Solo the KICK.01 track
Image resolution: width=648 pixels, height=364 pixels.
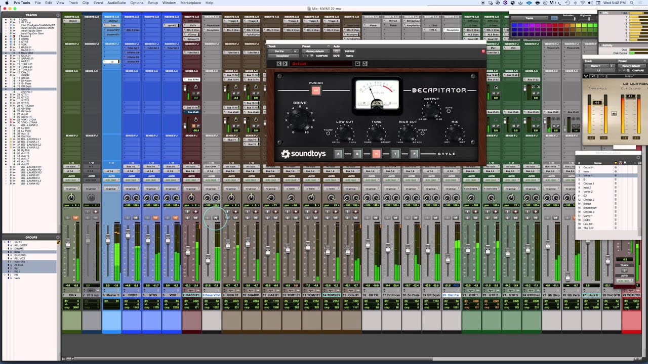tap(227, 218)
